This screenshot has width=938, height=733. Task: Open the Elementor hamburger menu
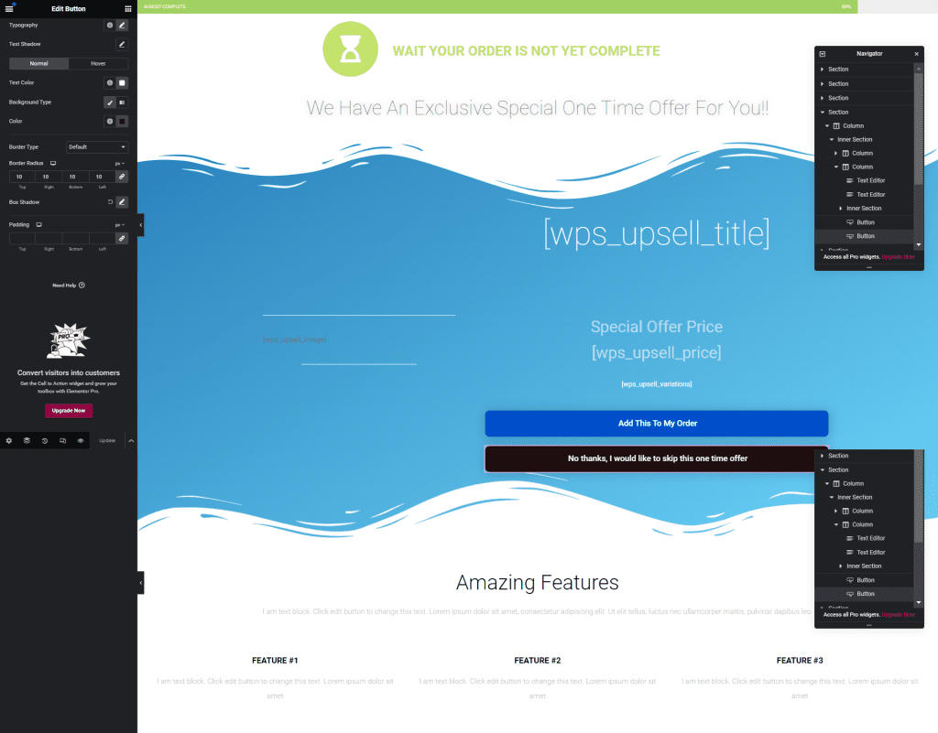pos(9,8)
